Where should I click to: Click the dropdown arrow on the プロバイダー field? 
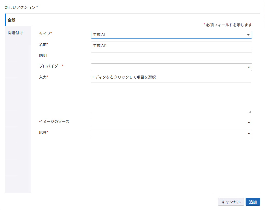tap(248, 67)
